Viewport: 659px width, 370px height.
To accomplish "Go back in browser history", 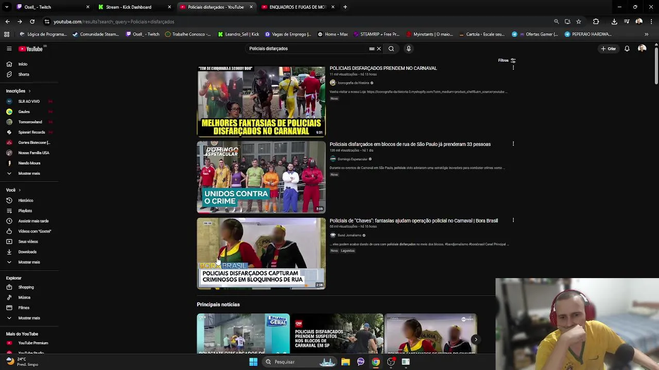I will pos(7,22).
